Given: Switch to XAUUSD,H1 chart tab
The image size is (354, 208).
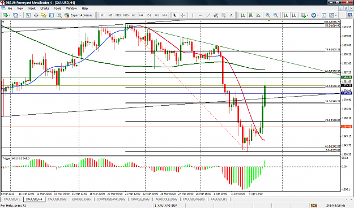Looking at the screenshot, I should coord(12,200).
